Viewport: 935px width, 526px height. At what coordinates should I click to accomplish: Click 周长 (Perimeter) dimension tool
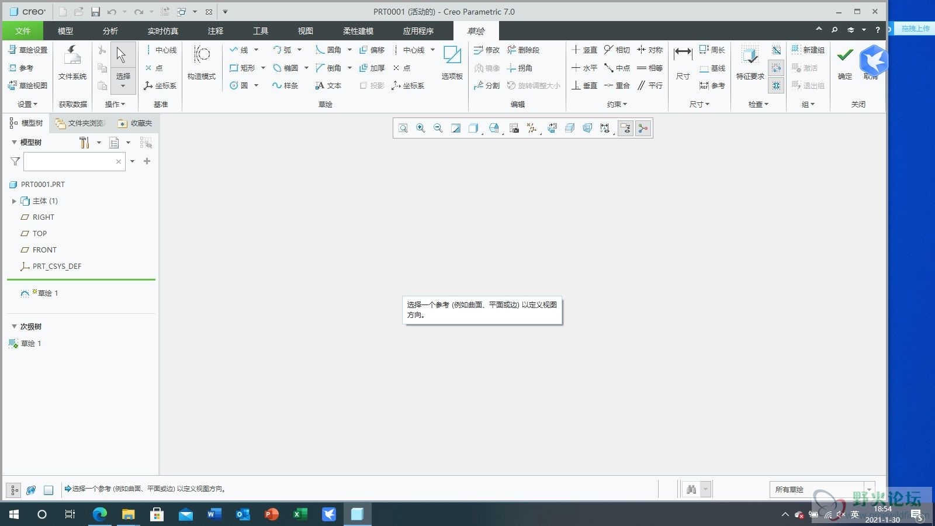point(712,50)
